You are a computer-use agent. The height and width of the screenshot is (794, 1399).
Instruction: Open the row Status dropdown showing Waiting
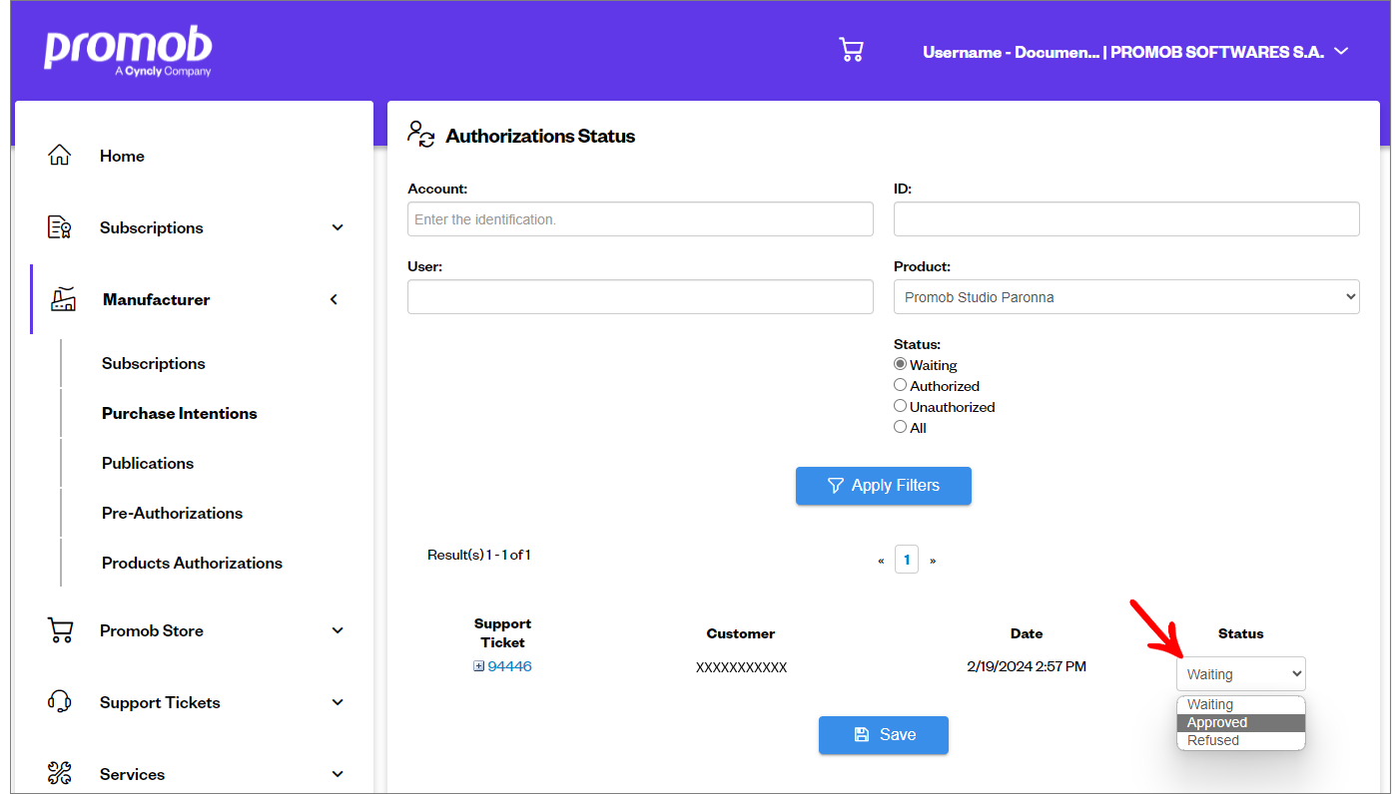click(1241, 674)
